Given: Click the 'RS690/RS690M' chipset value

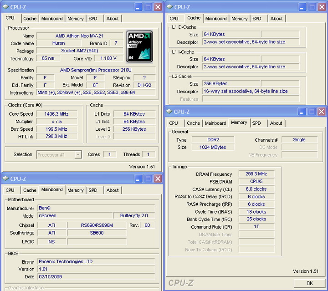Looking at the screenshot, I should click(x=97, y=225).
